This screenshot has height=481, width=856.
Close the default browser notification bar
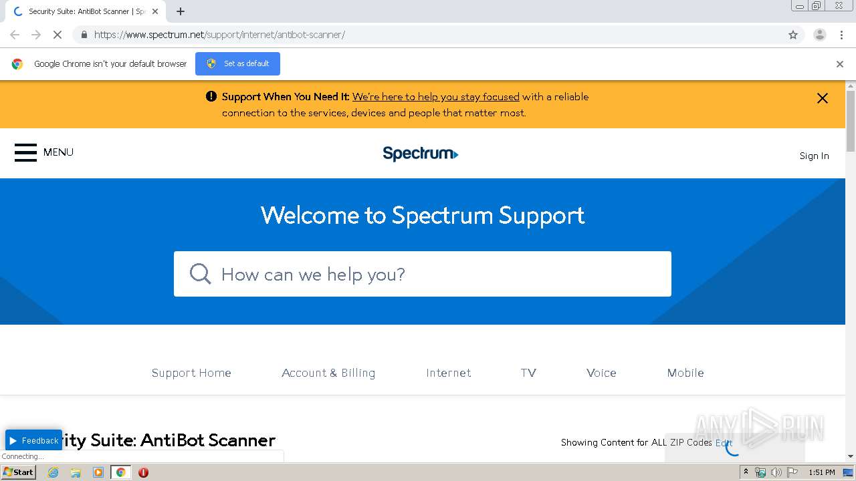coord(840,64)
